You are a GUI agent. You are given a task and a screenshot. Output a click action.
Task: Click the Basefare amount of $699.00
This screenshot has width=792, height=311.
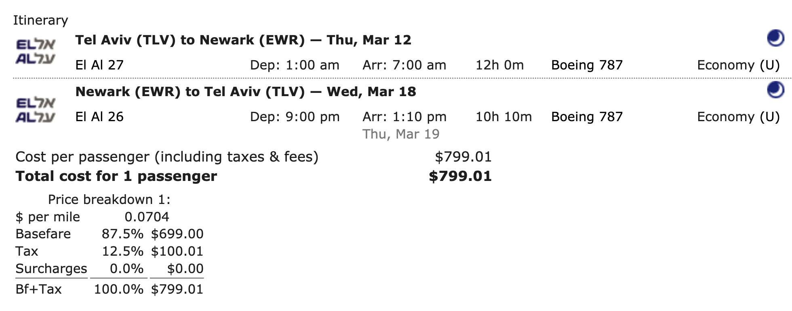pos(177,234)
